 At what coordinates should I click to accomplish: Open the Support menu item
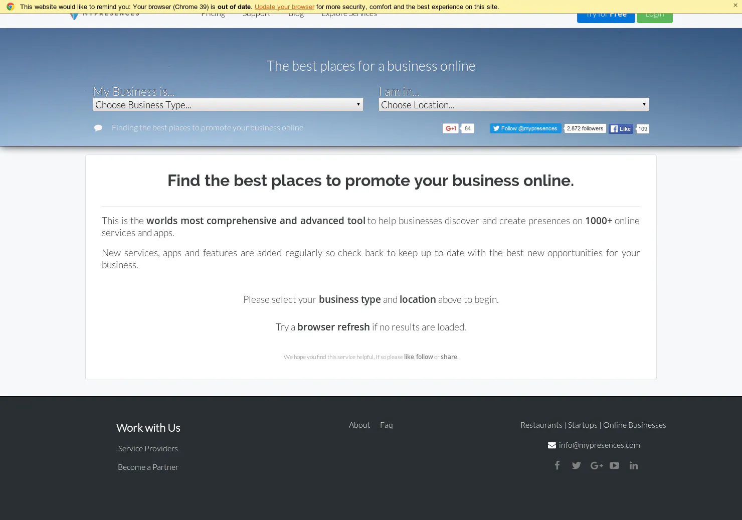[256, 16]
